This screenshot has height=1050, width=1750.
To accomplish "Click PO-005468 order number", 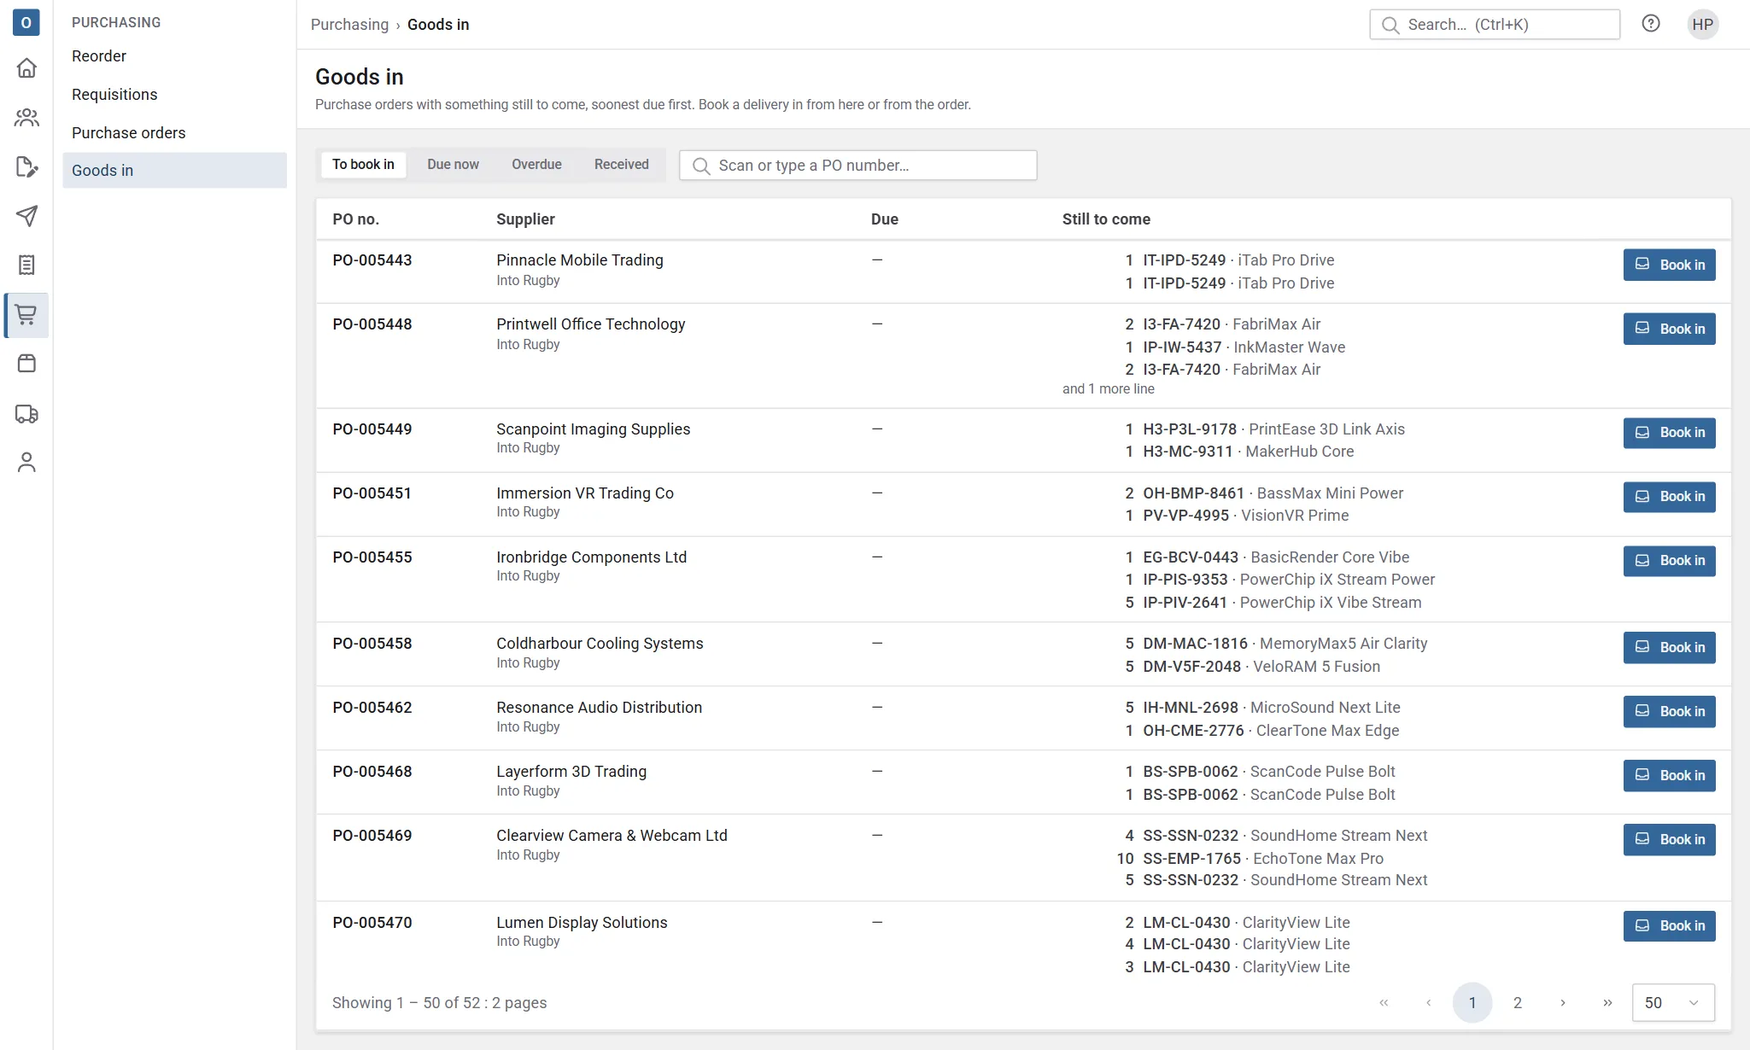I will coord(372,772).
